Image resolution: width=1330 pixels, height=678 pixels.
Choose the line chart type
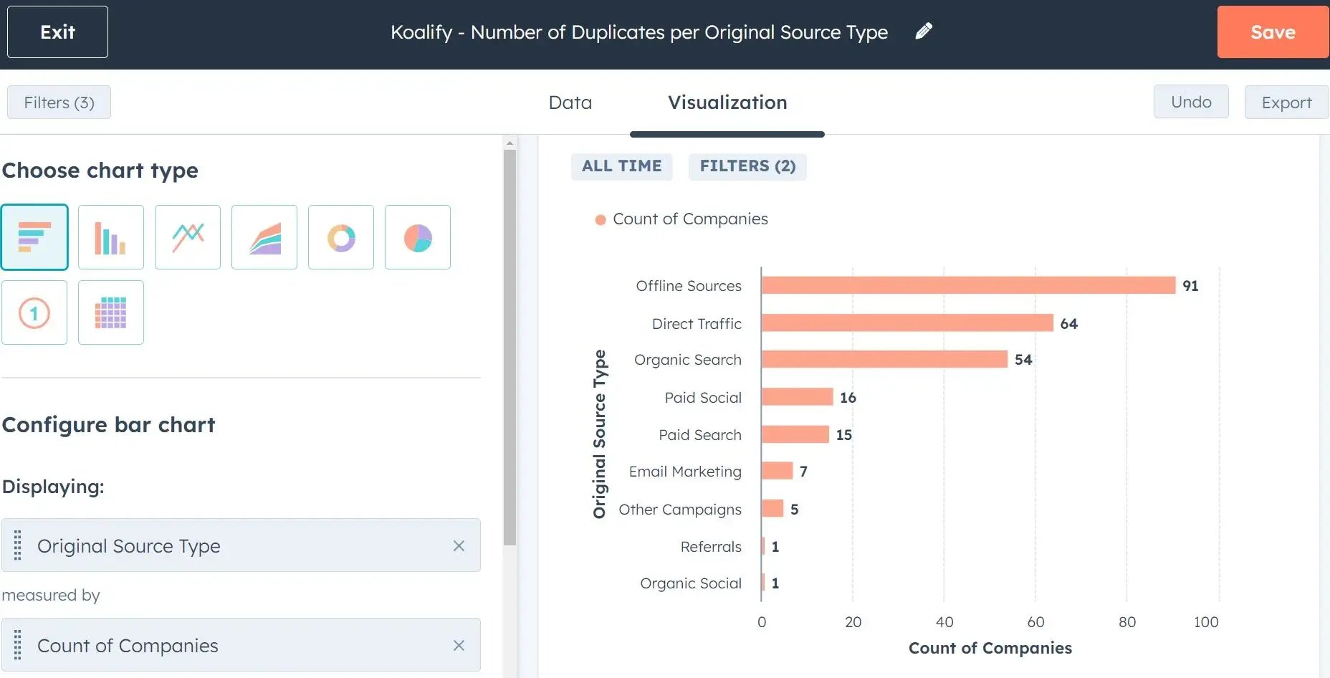[187, 237]
